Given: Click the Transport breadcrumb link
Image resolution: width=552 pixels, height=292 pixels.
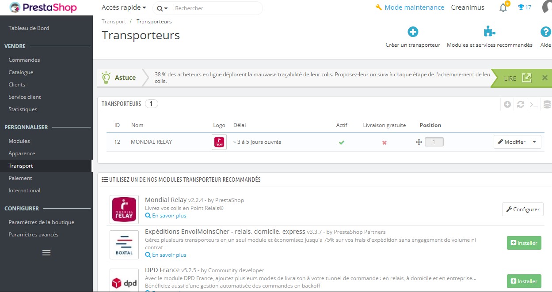Looking at the screenshot, I should click(114, 21).
